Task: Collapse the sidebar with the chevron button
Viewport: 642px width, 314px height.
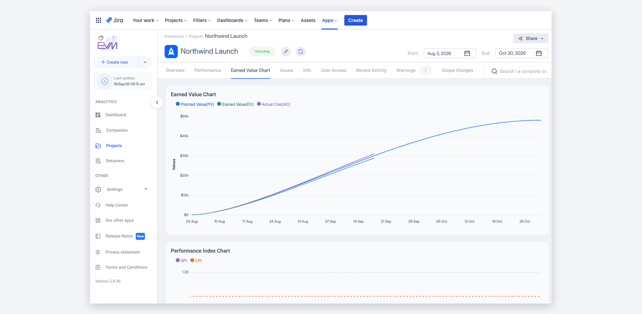Action: click(x=157, y=103)
